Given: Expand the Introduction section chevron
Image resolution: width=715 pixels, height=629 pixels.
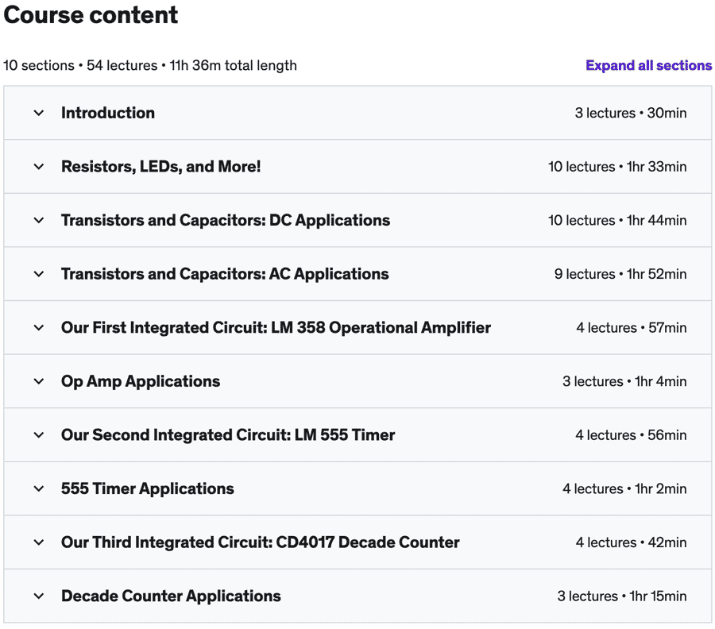Looking at the screenshot, I should pyautogui.click(x=39, y=113).
